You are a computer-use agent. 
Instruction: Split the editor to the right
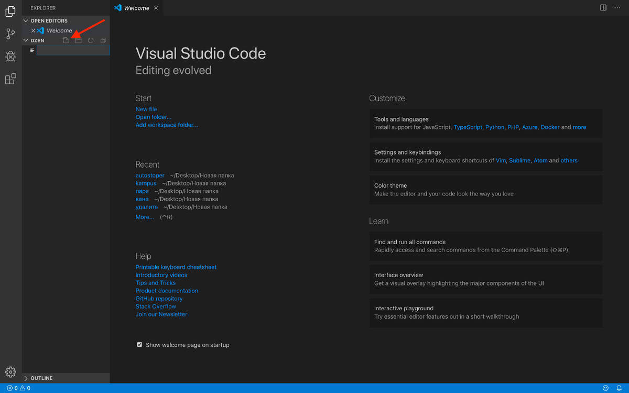point(603,8)
